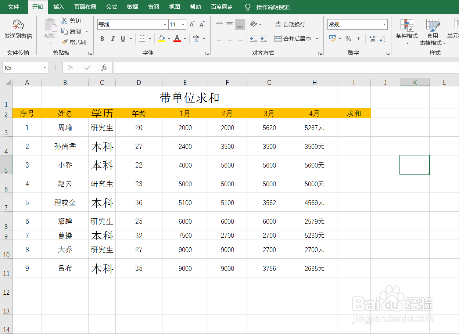Open the 常规 number format dropdown
This screenshot has height=334, width=459.
[x=384, y=25]
